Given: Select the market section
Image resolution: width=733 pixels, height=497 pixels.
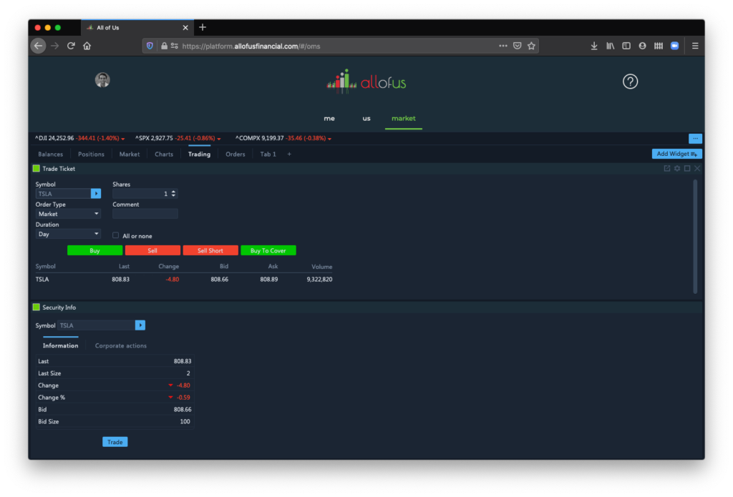Looking at the screenshot, I should (404, 119).
